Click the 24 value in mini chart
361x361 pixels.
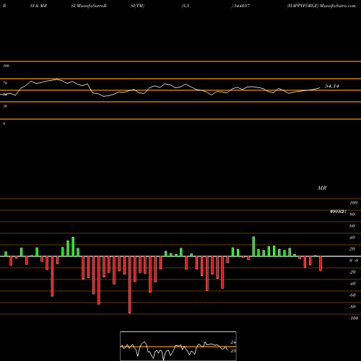233,342
